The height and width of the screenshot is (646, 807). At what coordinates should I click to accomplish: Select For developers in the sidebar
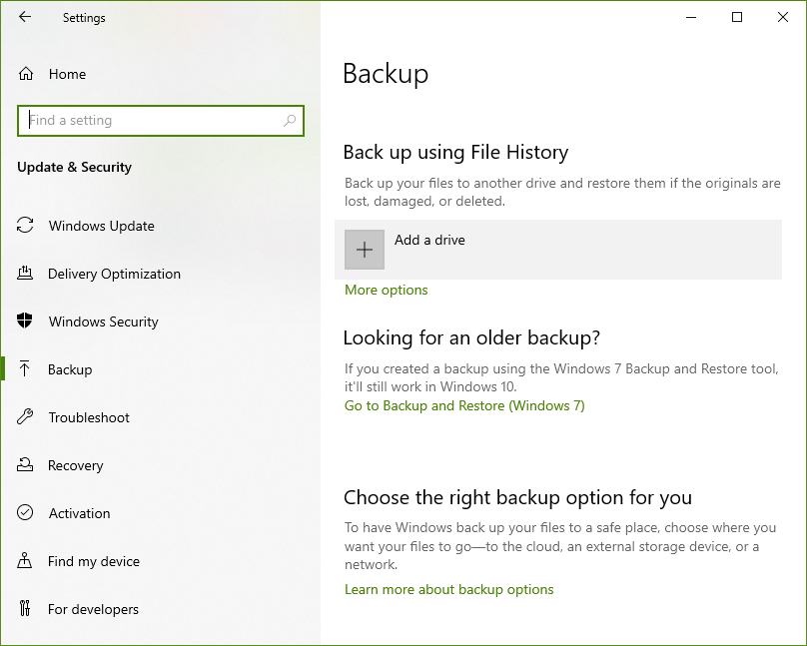coord(93,609)
